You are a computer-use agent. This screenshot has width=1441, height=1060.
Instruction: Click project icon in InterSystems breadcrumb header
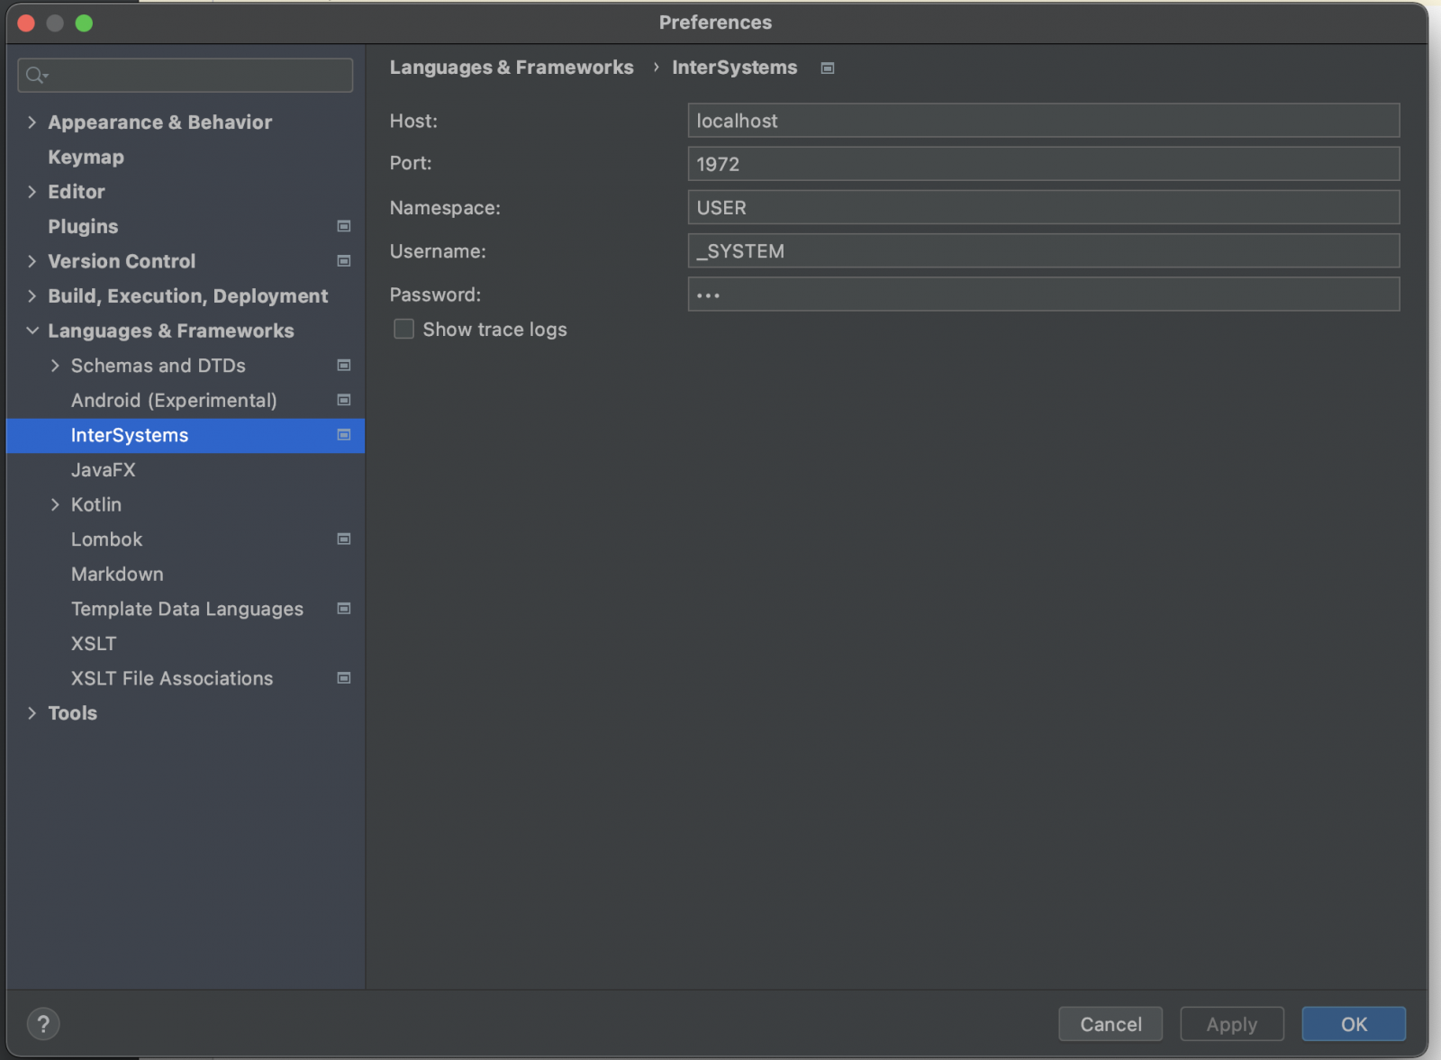pos(827,68)
